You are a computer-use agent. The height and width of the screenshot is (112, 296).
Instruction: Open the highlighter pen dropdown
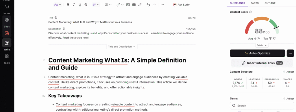[120, 5]
